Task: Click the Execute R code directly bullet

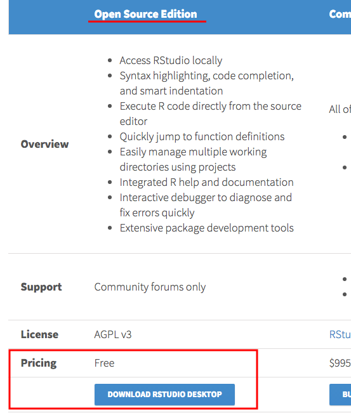Action: click(210, 114)
